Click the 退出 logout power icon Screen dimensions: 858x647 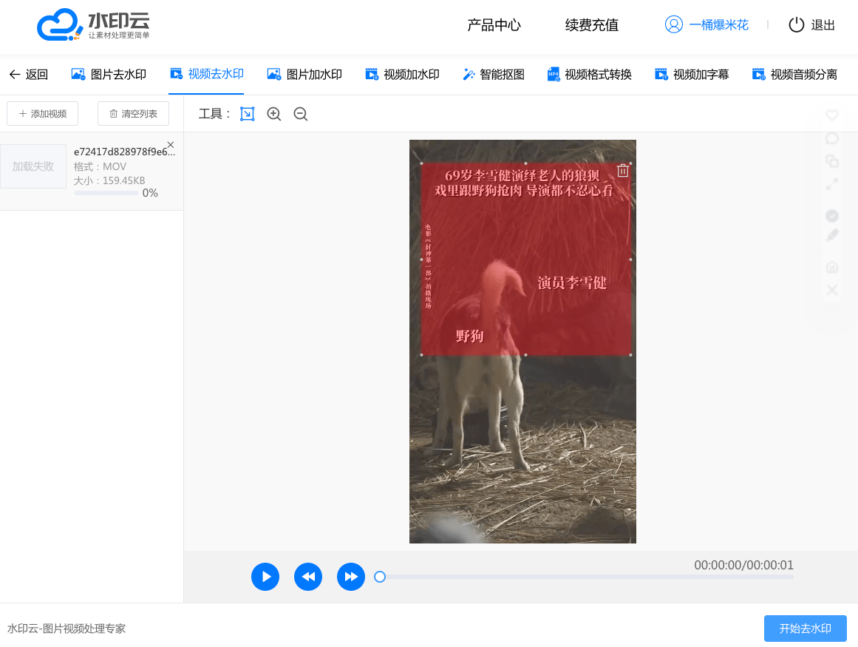[796, 25]
